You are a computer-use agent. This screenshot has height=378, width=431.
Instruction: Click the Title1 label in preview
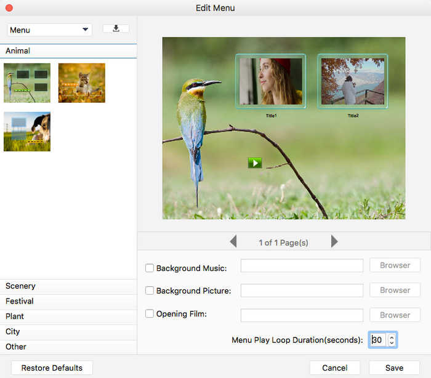[x=271, y=116]
